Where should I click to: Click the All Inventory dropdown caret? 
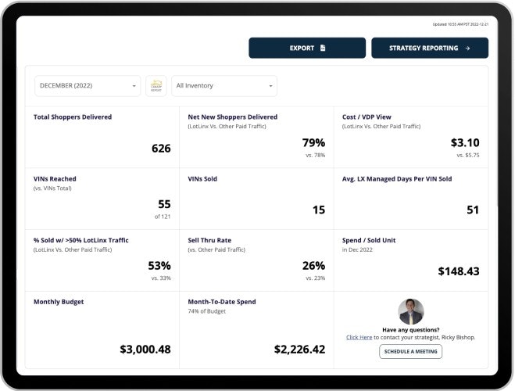coord(270,86)
